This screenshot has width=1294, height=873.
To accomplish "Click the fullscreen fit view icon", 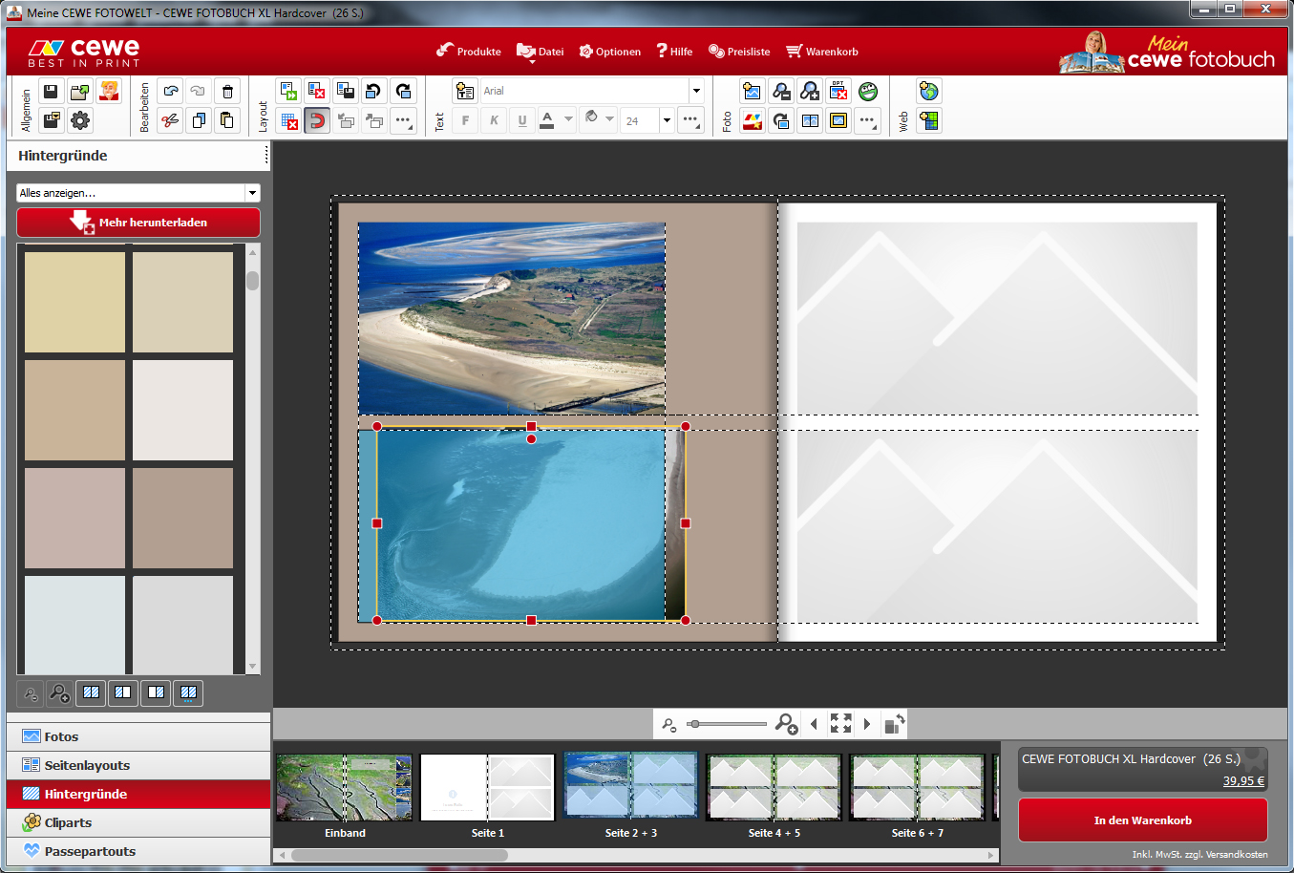I will click(x=840, y=724).
